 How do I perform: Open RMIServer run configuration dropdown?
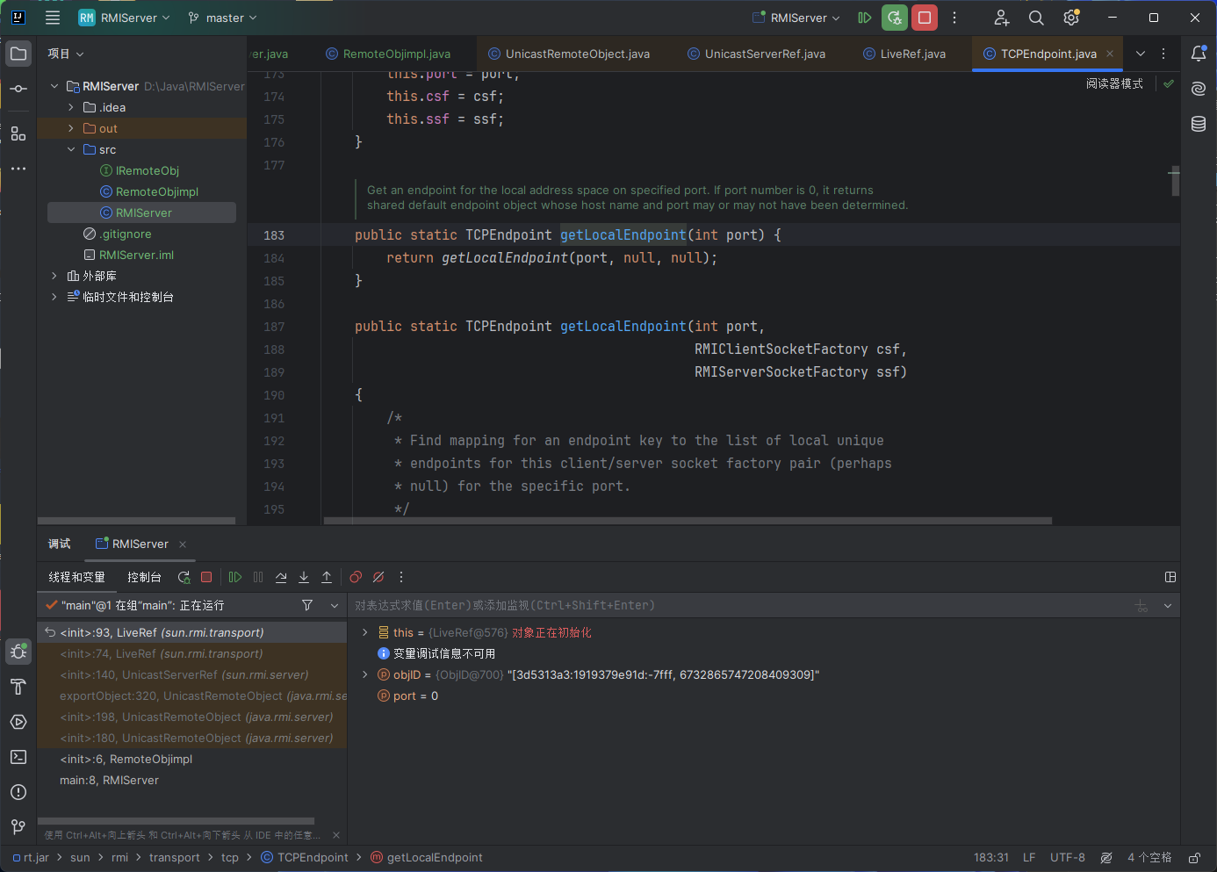(796, 18)
